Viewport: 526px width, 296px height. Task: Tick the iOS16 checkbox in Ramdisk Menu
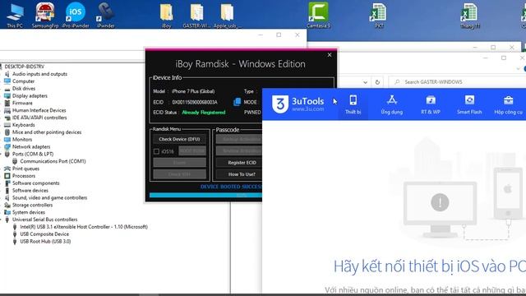(156, 151)
